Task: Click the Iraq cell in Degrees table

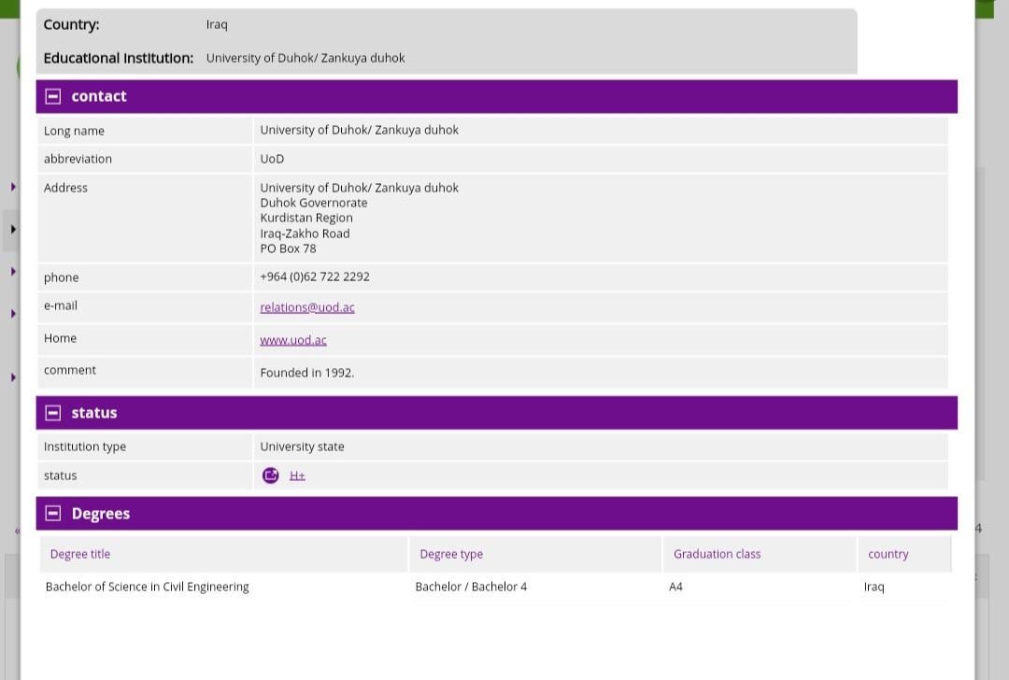Action: coord(874,587)
